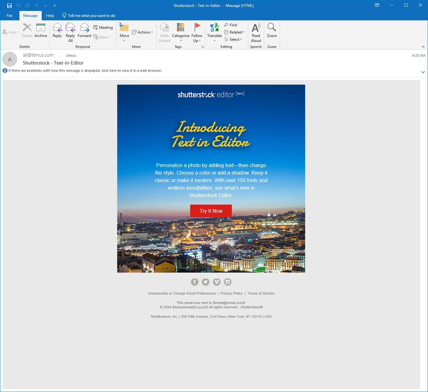Image resolution: width=428 pixels, height=392 pixels.
Task: Mark the message as Unread
Action: 164,32
